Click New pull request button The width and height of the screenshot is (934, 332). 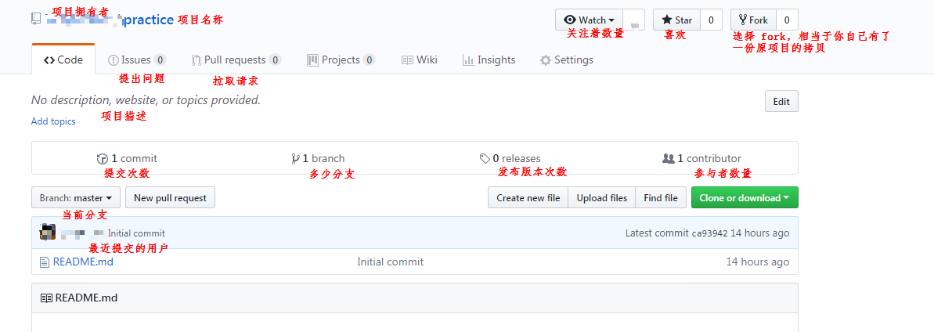171,198
